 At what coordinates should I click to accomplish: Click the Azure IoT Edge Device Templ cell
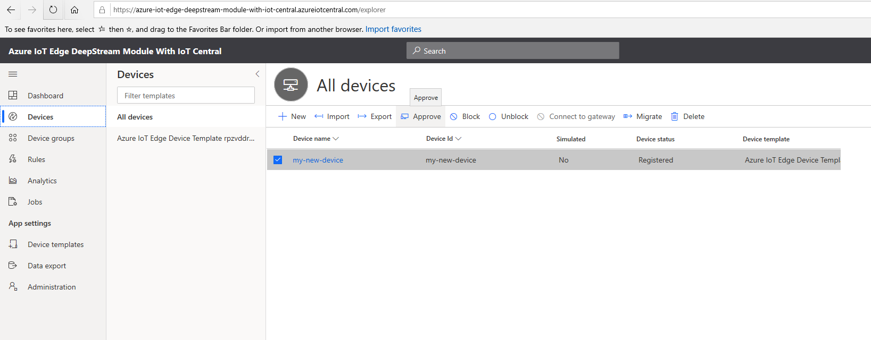tap(792, 160)
